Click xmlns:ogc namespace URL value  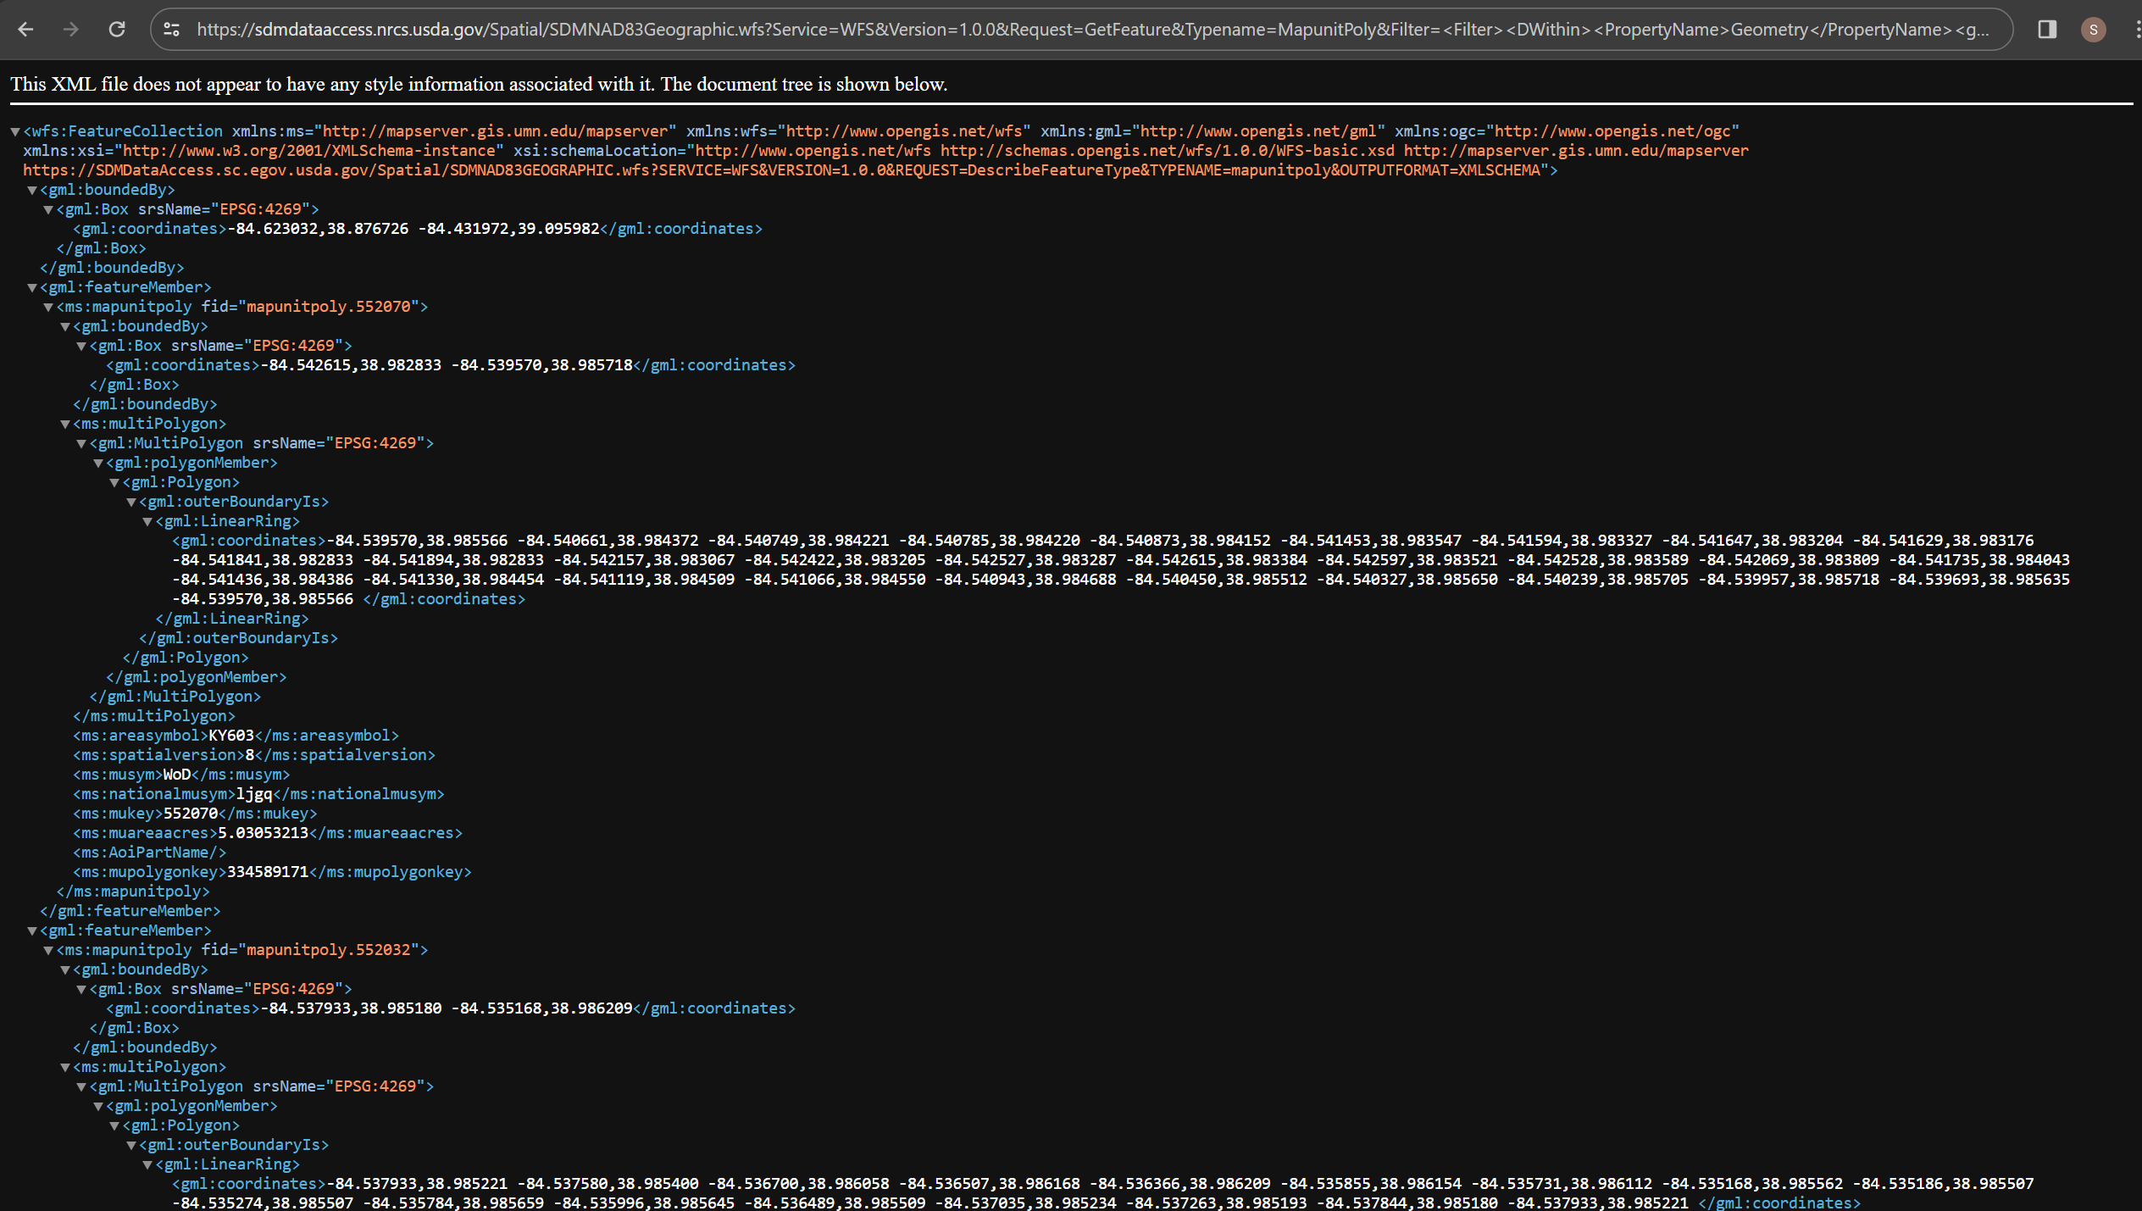coord(1616,131)
